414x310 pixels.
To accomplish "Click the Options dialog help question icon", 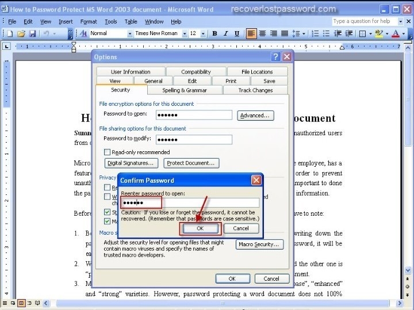I will pos(275,56).
